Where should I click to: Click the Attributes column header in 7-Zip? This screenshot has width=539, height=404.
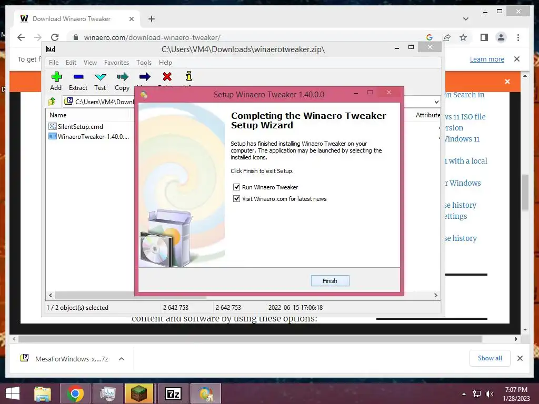(x=427, y=115)
